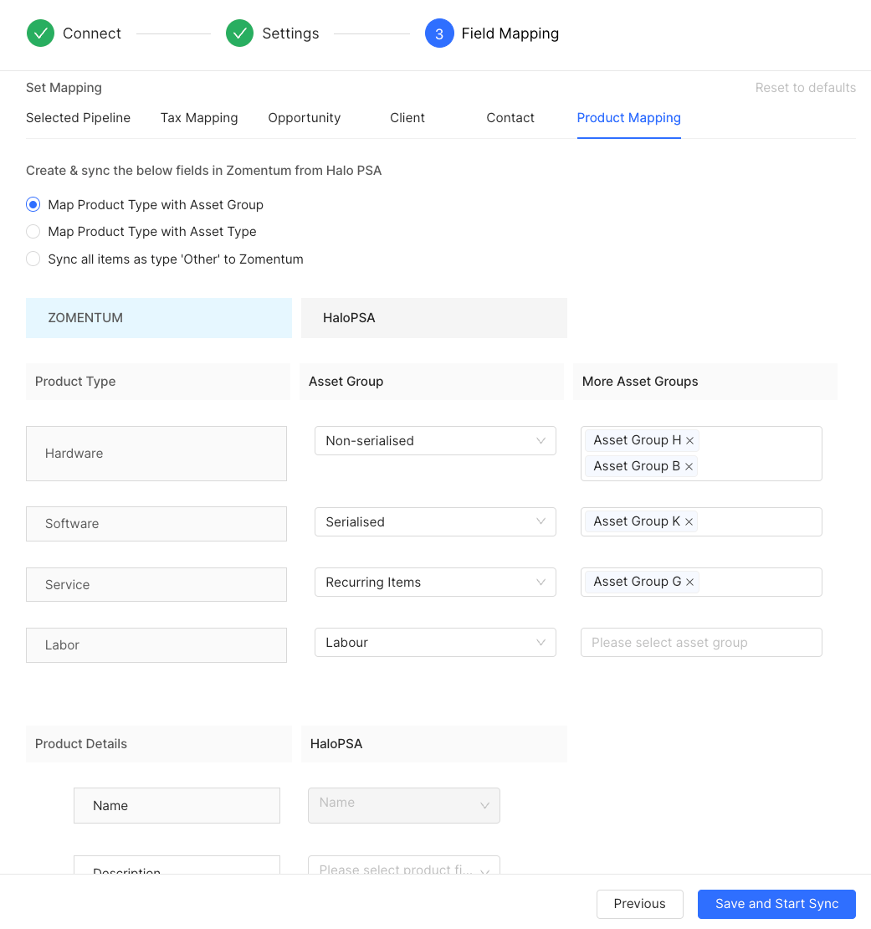
Task: Switch to the Contact tab
Action: [x=510, y=118]
